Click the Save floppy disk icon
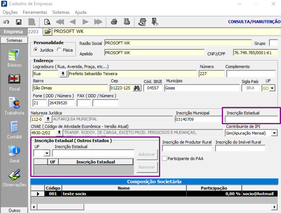This screenshot has height=213, width=281. 19,22
